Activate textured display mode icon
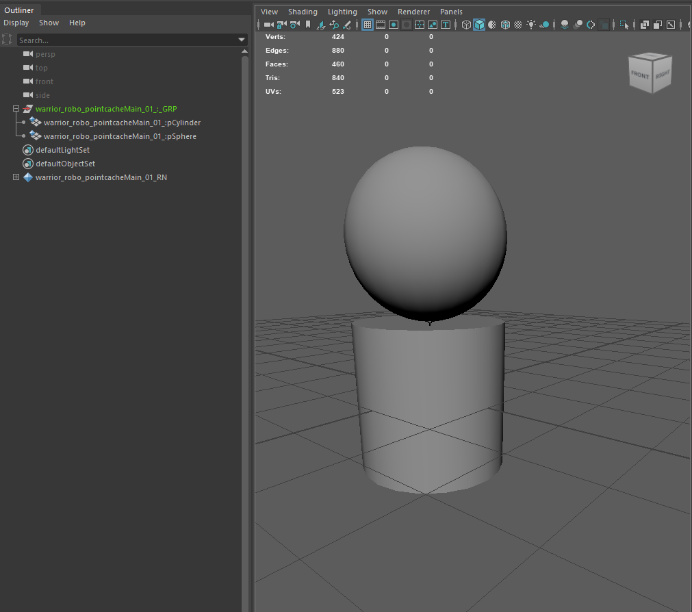 (506, 25)
